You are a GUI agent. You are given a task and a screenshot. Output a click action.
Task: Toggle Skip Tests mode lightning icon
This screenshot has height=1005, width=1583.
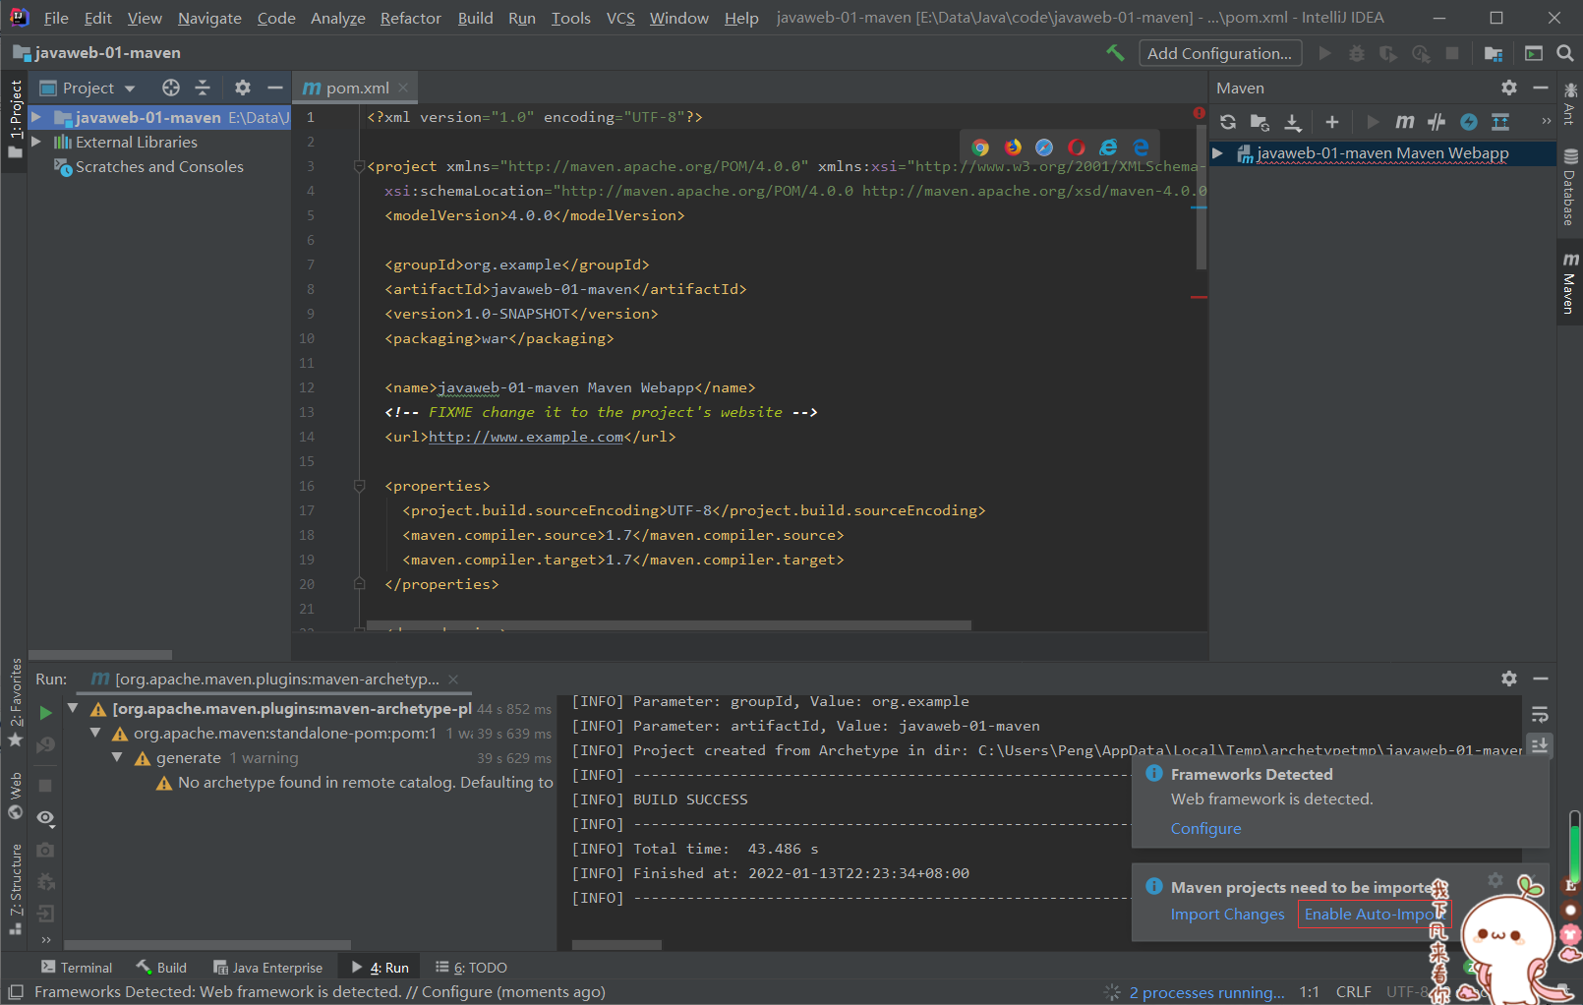click(x=1469, y=122)
